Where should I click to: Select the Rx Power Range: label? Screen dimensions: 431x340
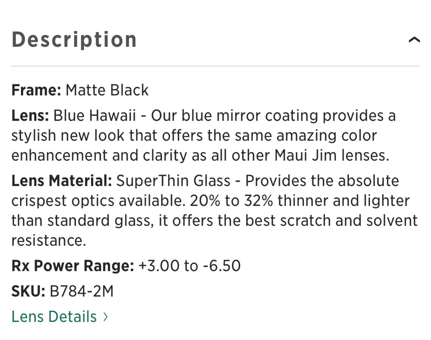coord(73,266)
